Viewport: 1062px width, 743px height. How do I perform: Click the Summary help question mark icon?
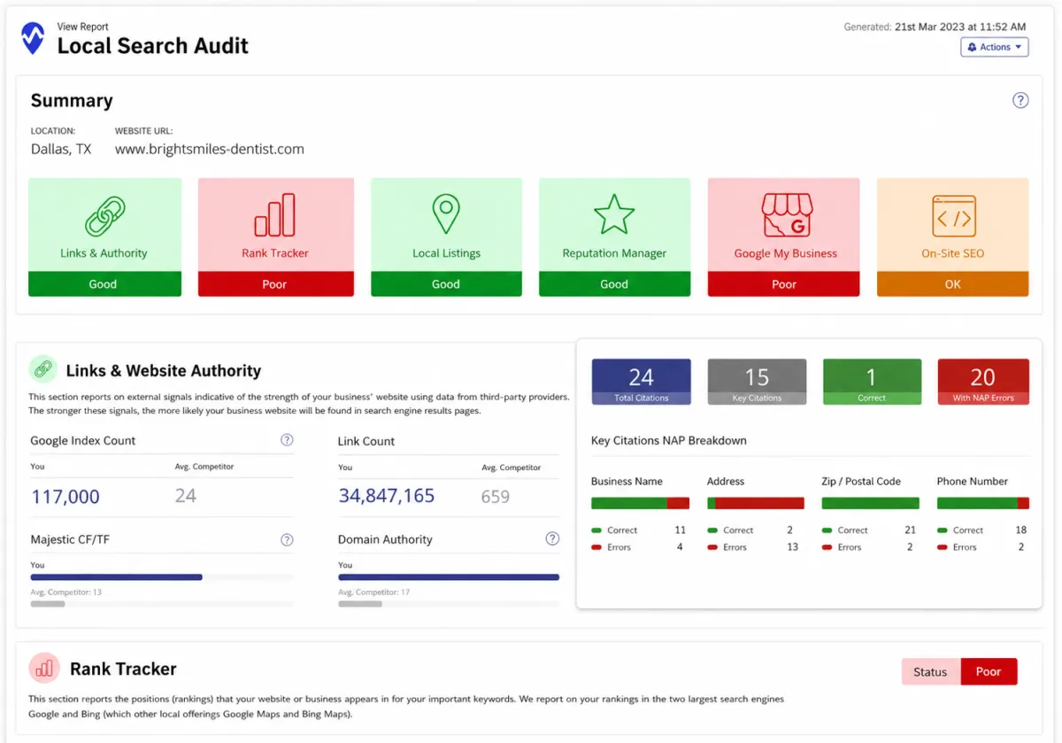click(x=1020, y=100)
